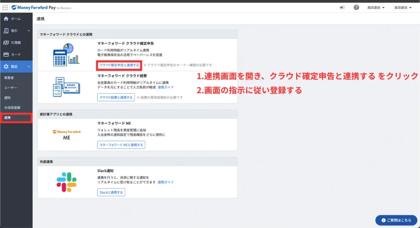Select 設定 in the sidebar

tap(16, 67)
